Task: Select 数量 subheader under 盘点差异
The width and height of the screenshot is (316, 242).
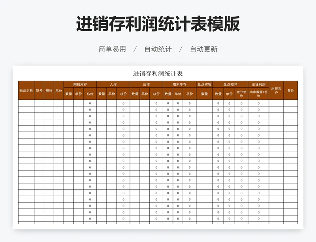Action: 218,94
